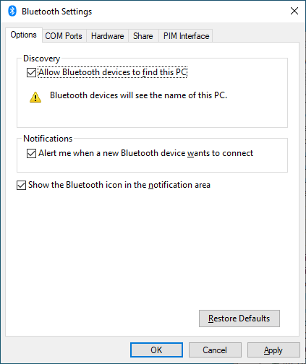Click the 'Bluetooth devices will see the name' text
Image resolution: width=306 pixels, height=364 pixels.
[x=138, y=95]
